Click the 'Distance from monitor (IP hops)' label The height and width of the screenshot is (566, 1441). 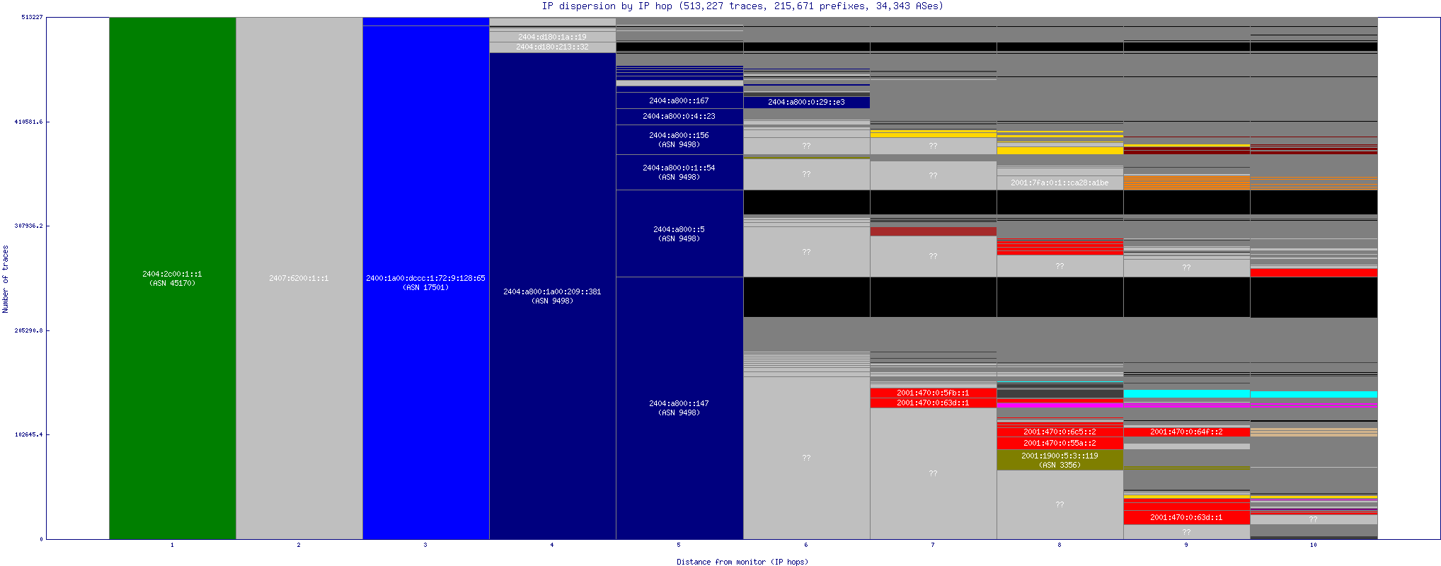click(742, 562)
